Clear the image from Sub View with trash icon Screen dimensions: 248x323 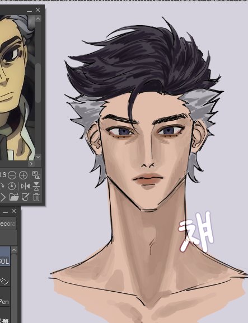click(36, 197)
